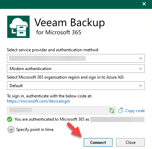The image size is (152, 149).
Task: Expand the Specify point in time circle arrow
Action: tap(11, 130)
